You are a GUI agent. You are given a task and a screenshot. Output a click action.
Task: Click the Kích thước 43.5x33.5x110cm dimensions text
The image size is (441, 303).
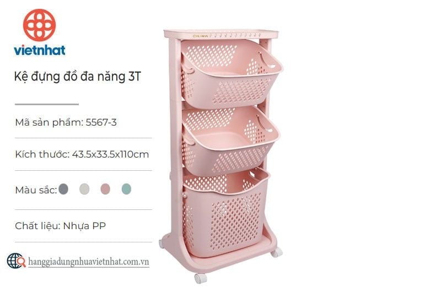tap(82, 154)
